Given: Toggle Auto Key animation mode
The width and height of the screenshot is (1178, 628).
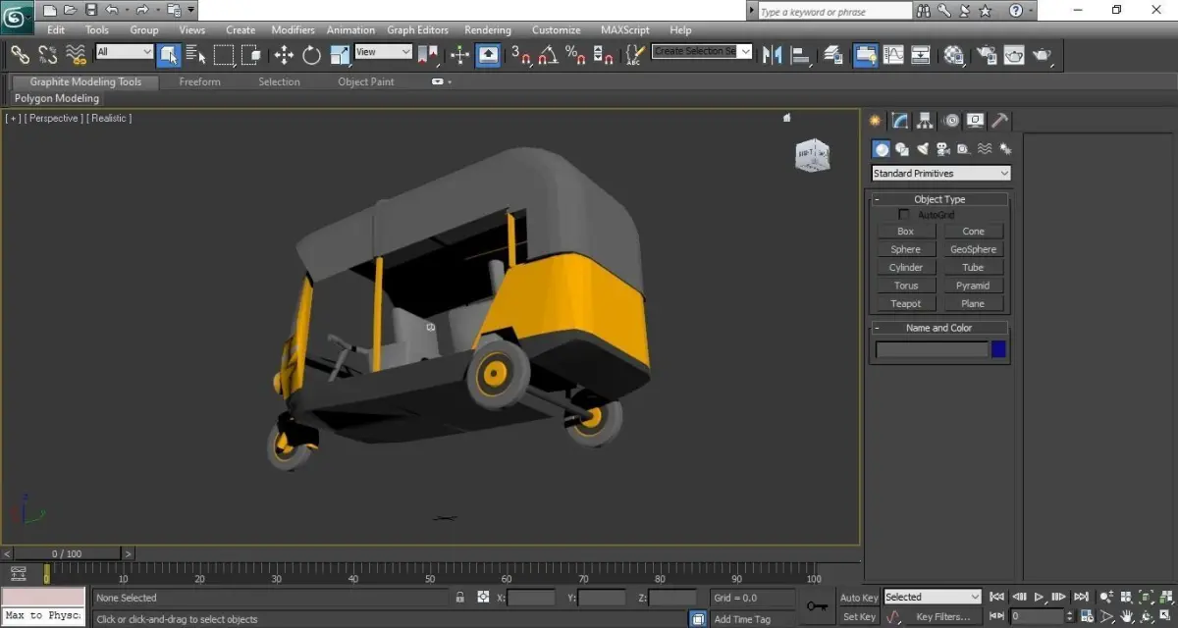Looking at the screenshot, I should tap(859, 598).
